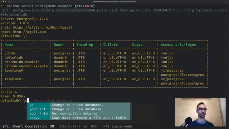This screenshot has width=229, height=129.
Task: Toggle F2 Smart Completion setting
Action: [x=28, y=126]
